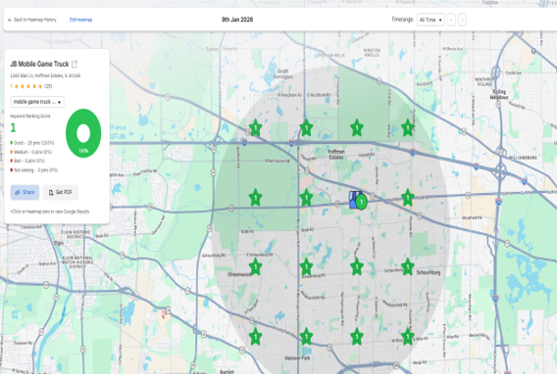Screen dimensions: 557x374
Task: Select green star pin near Streamwood label
Action: click(x=255, y=266)
